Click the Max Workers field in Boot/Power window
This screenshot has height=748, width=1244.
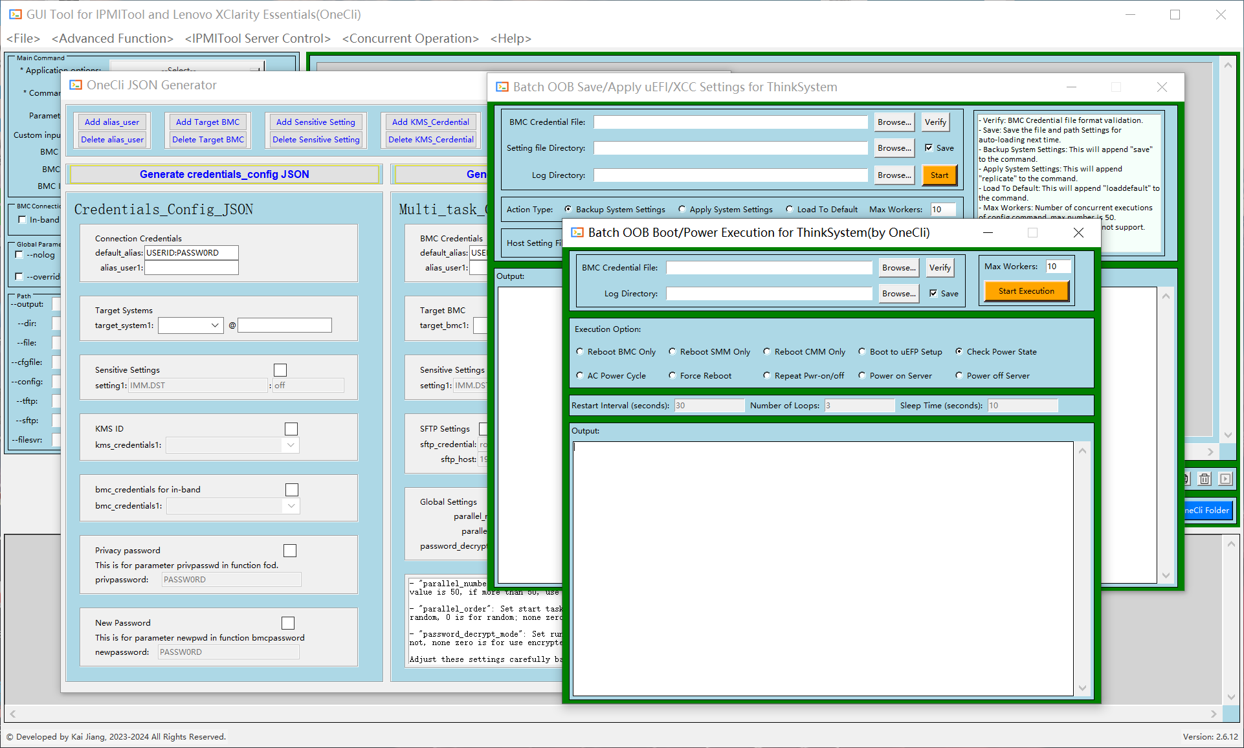(x=1058, y=267)
